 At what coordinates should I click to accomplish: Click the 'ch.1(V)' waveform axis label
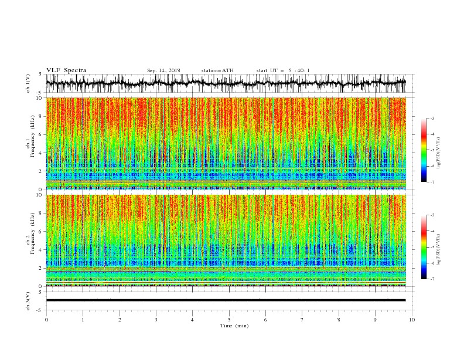click(x=28, y=83)
